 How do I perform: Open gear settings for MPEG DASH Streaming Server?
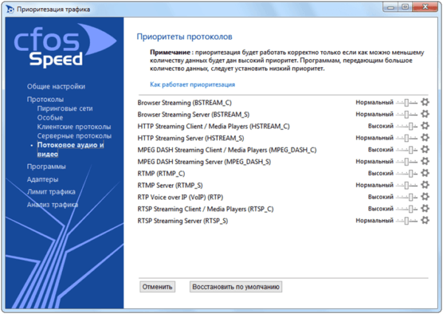pos(425,161)
